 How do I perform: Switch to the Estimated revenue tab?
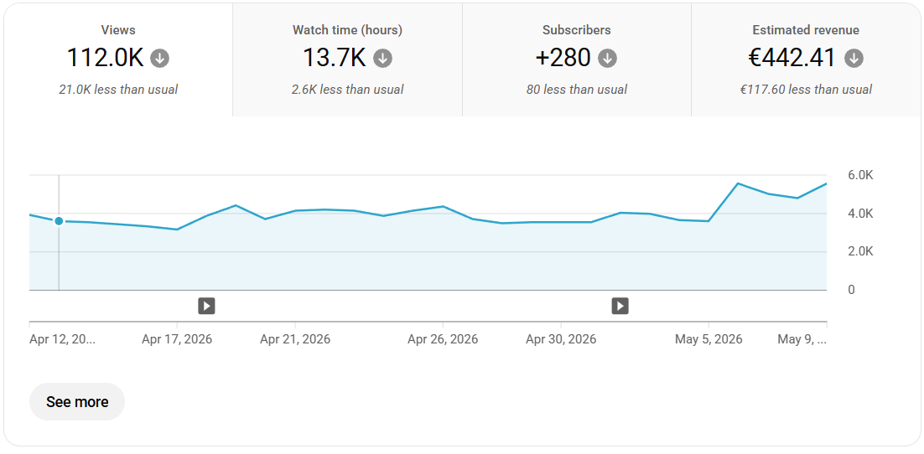coord(806,60)
